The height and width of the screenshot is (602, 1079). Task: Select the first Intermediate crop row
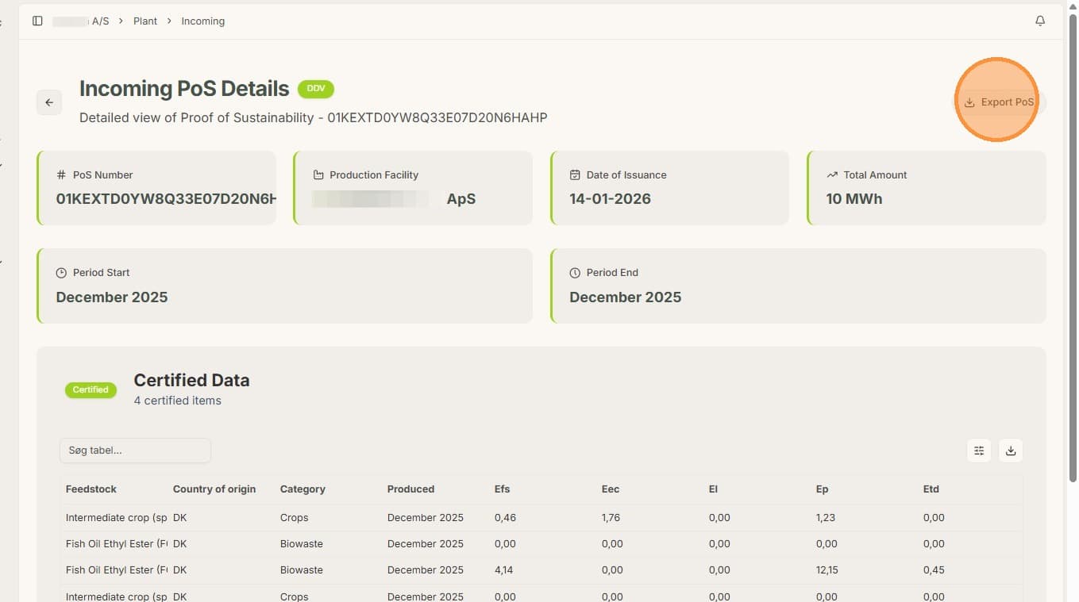541,518
